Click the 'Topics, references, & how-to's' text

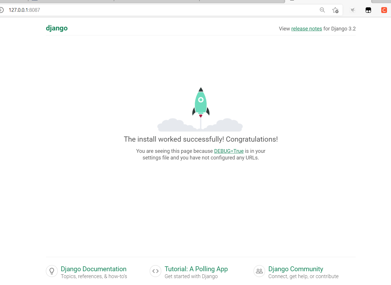(x=94, y=276)
